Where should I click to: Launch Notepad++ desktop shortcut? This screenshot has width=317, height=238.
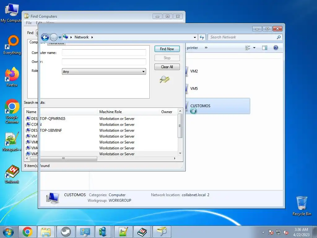pyautogui.click(x=12, y=142)
